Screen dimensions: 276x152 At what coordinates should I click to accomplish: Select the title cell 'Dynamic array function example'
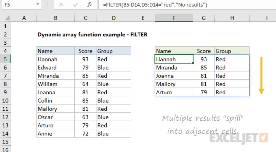click(x=92, y=35)
